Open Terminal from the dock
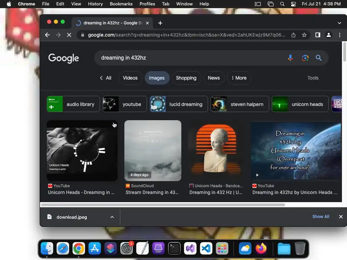 175,248
